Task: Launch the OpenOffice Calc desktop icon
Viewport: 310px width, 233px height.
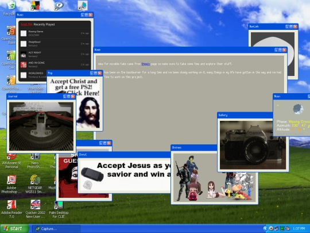Action: 11,55
